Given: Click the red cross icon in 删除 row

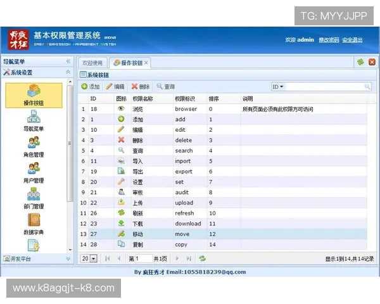Looking at the screenshot, I should tap(121, 139).
